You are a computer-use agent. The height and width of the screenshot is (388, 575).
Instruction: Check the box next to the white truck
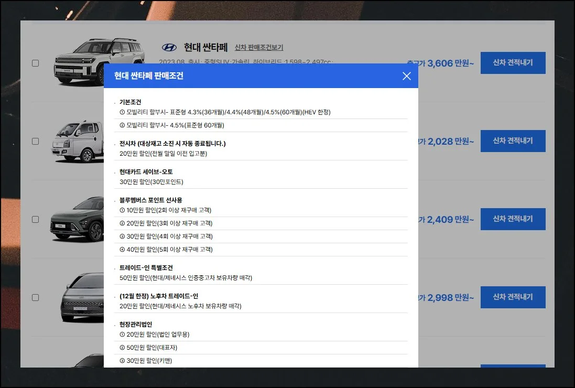[36, 141]
